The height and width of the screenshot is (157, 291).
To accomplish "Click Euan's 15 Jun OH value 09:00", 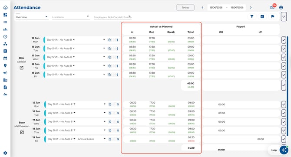I will pos(222,105).
